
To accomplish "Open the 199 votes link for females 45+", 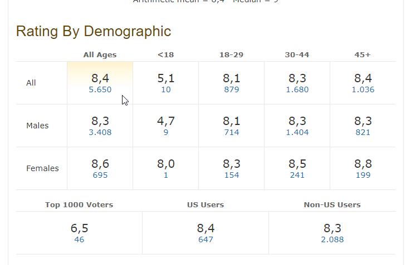I will tap(363, 175).
